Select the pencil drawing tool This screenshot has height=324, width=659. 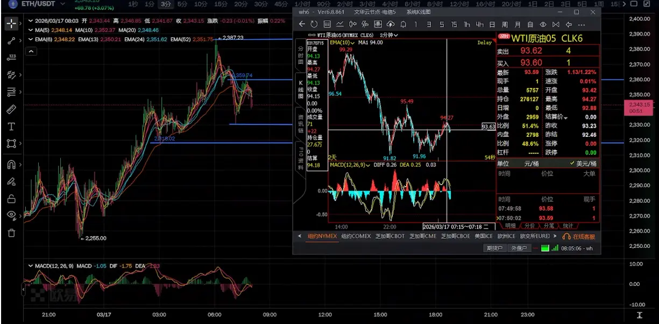tap(11, 182)
